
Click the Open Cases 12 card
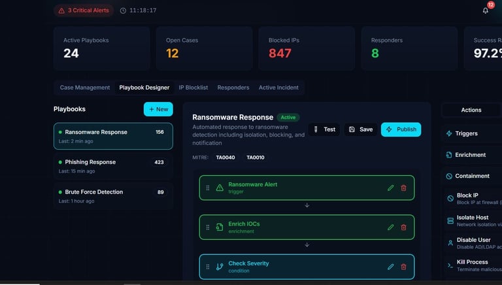point(204,48)
